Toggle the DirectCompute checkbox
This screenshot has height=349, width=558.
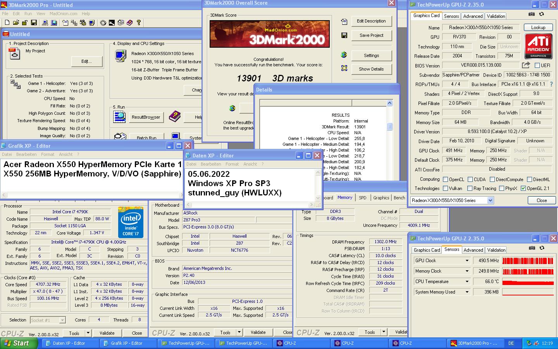pyautogui.click(x=492, y=180)
